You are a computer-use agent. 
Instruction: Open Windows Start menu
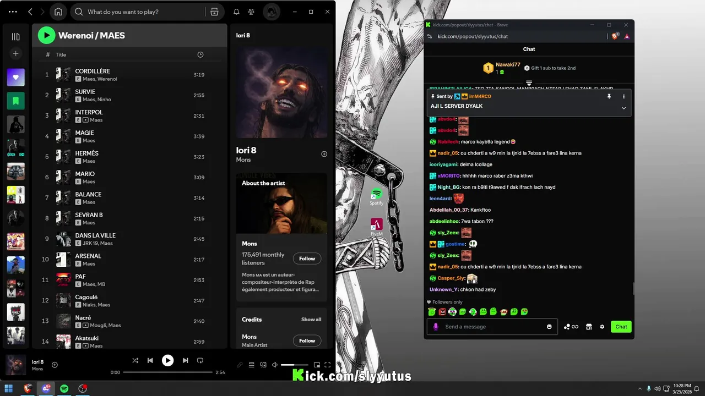tap(9, 389)
